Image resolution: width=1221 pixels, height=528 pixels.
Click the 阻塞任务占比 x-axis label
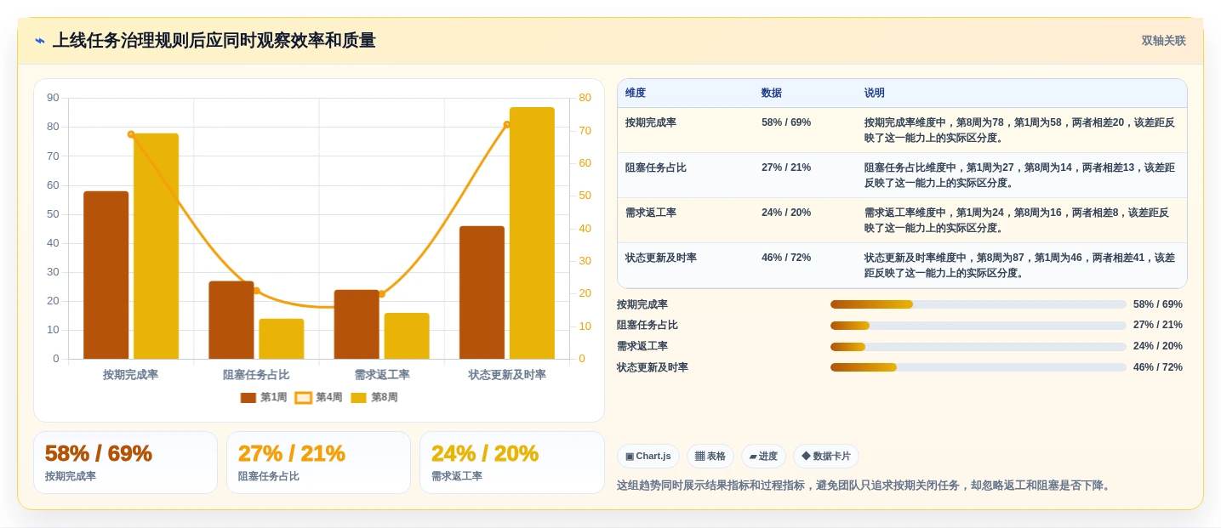click(256, 374)
